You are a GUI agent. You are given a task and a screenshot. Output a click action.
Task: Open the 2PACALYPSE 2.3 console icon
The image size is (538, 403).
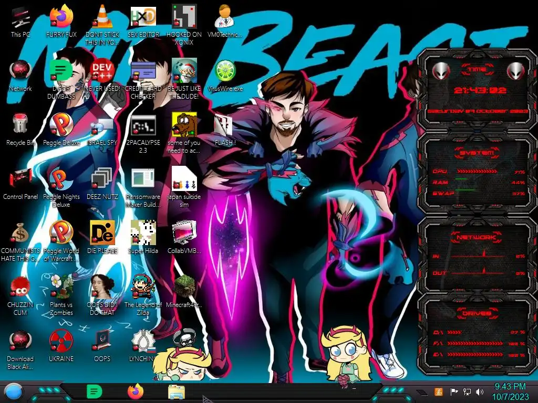143,134
